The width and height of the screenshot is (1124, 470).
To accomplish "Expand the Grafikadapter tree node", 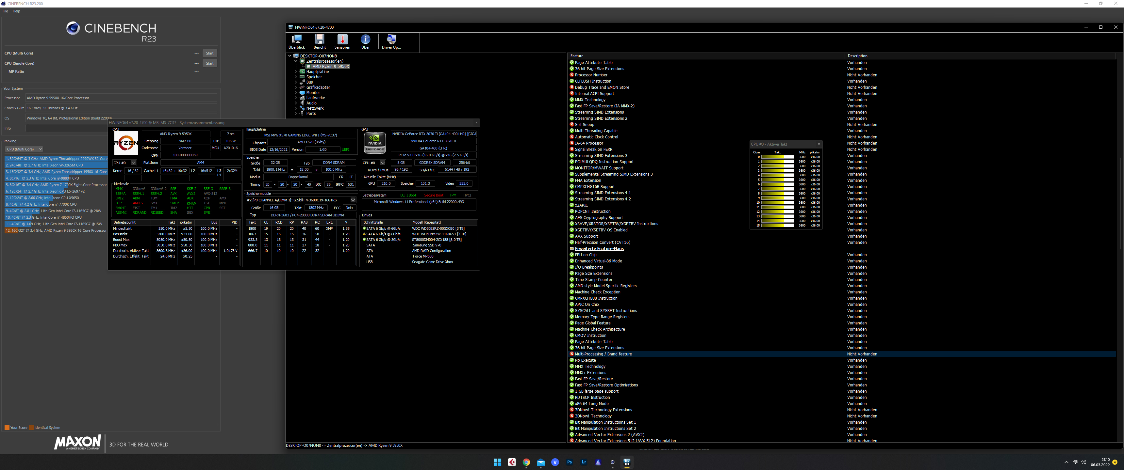I will (x=296, y=87).
